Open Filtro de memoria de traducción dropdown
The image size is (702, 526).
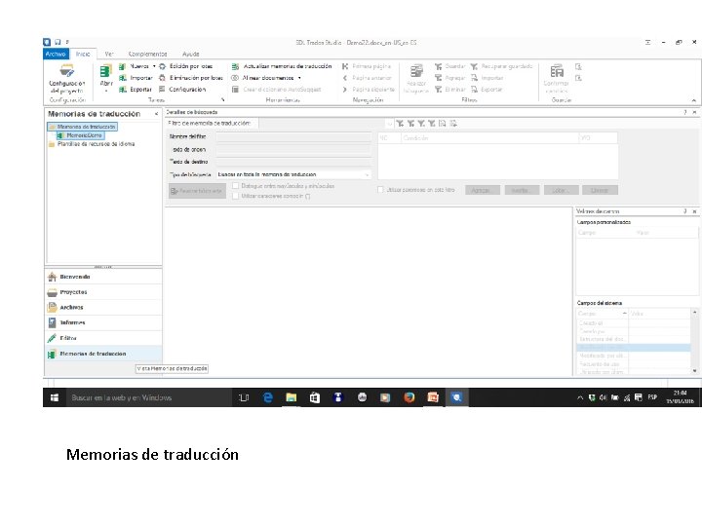click(389, 124)
